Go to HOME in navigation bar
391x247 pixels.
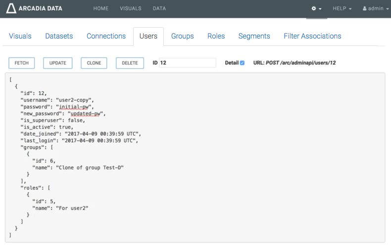click(101, 8)
